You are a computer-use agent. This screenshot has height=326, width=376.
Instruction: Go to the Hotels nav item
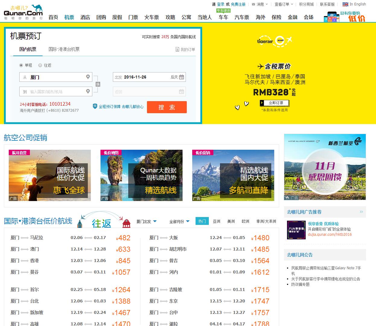[x=85, y=18]
